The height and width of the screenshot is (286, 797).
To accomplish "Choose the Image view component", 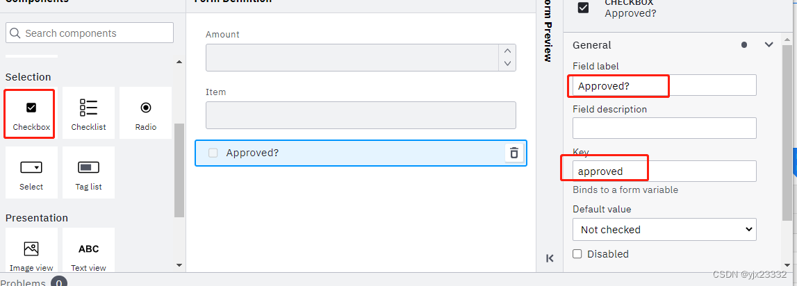I will tap(31, 254).
